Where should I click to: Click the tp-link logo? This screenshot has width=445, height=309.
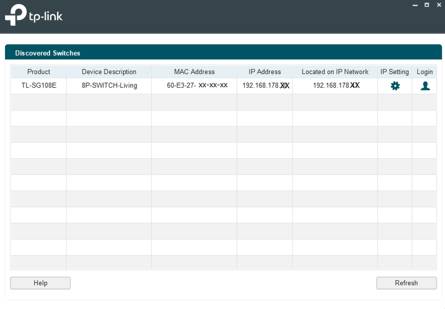point(34,16)
